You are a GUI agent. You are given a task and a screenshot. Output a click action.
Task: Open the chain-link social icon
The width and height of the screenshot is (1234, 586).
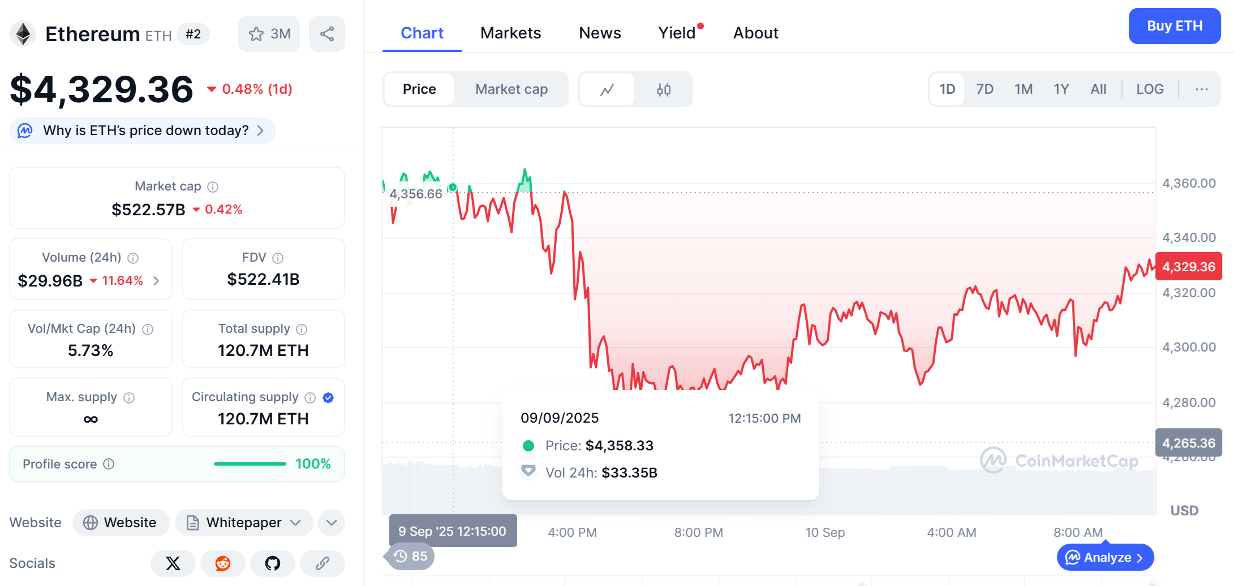(323, 563)
